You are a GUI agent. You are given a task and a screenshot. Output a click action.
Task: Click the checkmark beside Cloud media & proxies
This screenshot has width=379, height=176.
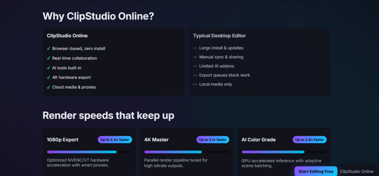(x=48, y=87)
